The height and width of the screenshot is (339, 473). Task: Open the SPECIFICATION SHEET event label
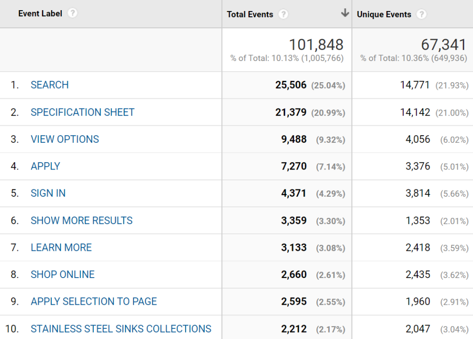[82, 112]
